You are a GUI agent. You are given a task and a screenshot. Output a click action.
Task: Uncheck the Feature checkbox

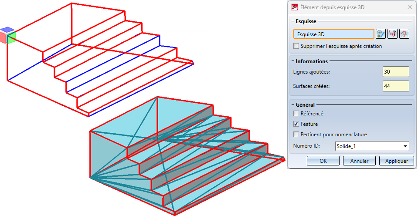click(296, 124)
